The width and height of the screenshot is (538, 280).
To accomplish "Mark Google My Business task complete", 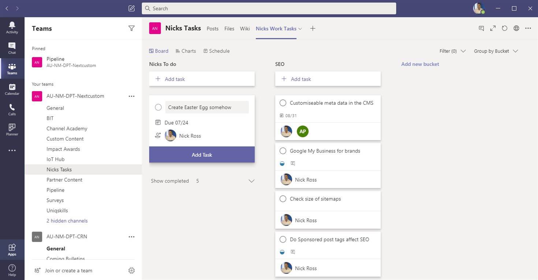I will click(x=283, y=151).
